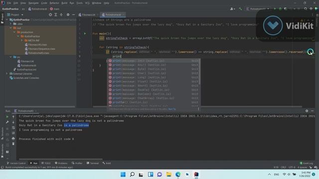The width and height of the screenshot is (319, 179).
Task: Open the Problems tool window
Action: (61, 163)
